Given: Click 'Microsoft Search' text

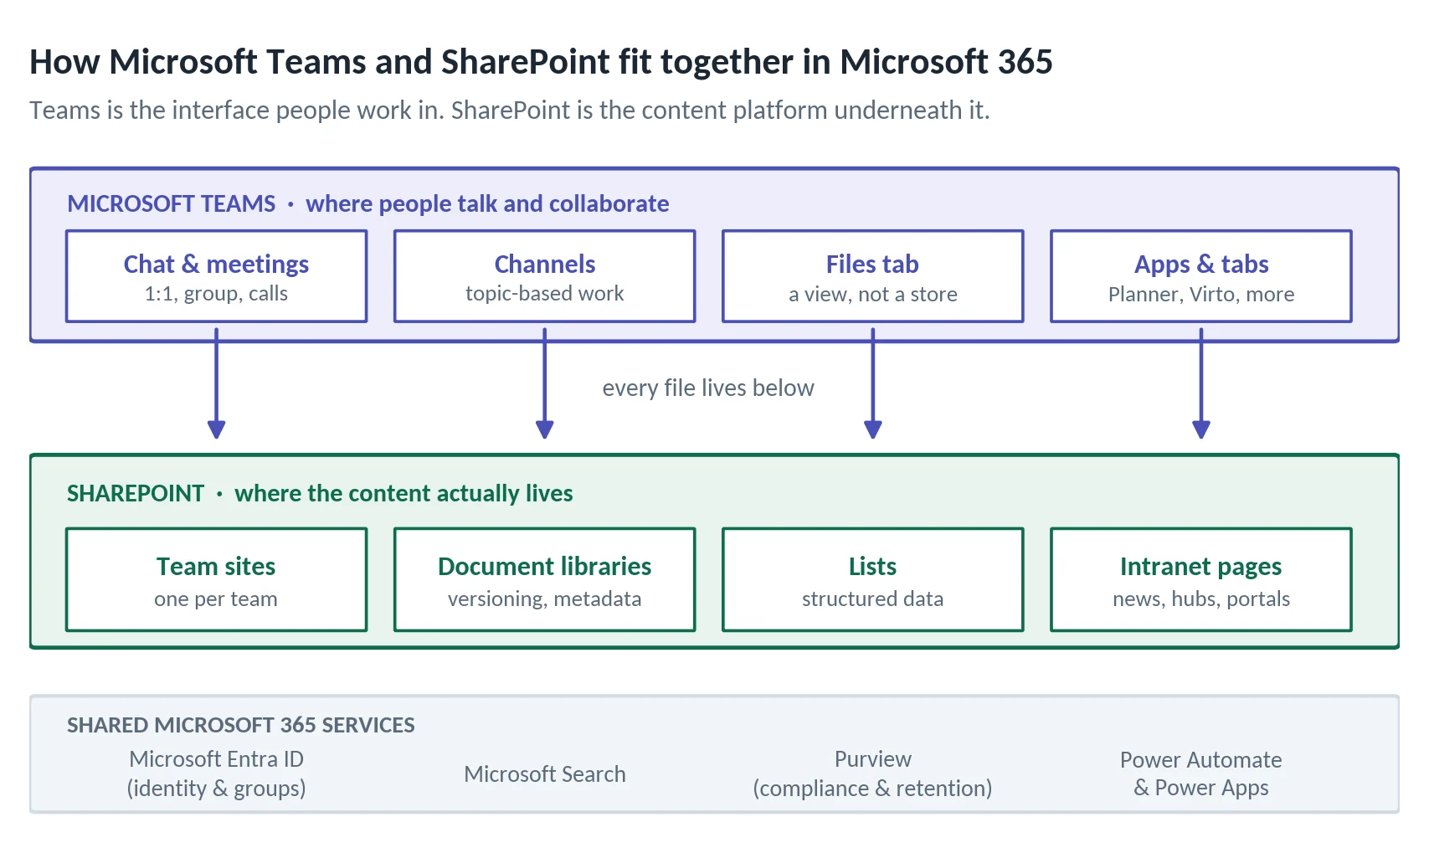Looking at the screenshot, I should point(545,774).
